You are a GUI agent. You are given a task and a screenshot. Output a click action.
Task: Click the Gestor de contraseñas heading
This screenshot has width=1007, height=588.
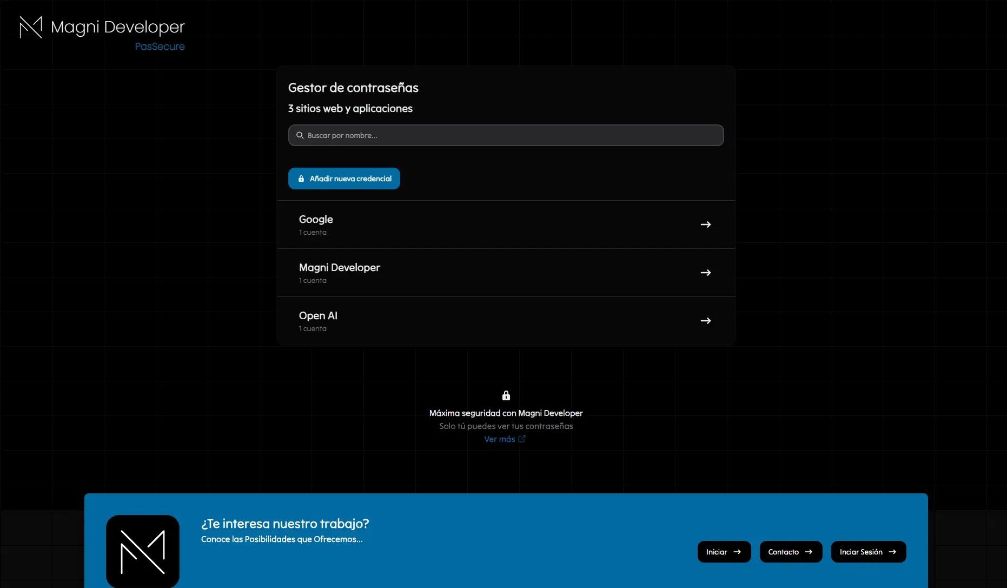click(x=353, y=88)
